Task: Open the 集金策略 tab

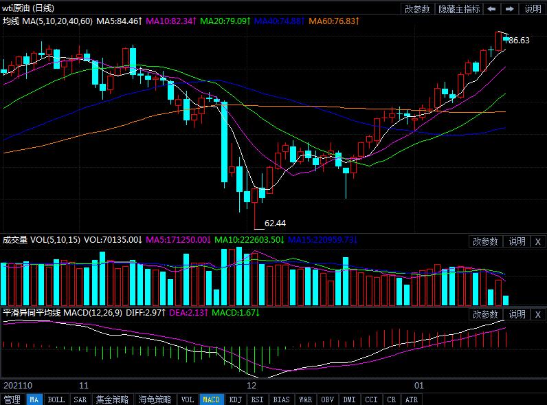Action: (x=112, y=399)
